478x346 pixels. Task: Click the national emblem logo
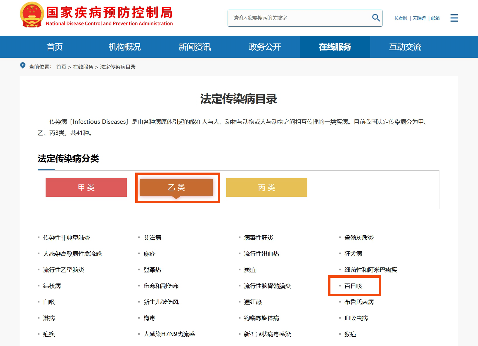(32, 14)
